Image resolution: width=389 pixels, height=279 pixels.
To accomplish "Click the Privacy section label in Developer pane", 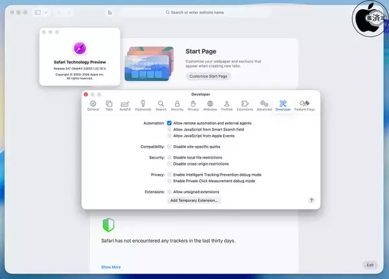I will point(158,175).
